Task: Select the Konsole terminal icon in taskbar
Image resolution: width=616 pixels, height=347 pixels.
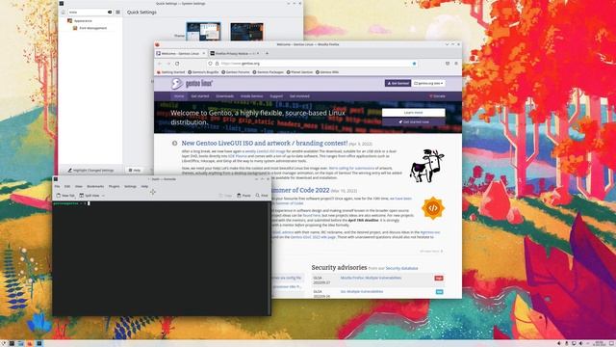Action: pyautogui.click(x=12, y=343)
